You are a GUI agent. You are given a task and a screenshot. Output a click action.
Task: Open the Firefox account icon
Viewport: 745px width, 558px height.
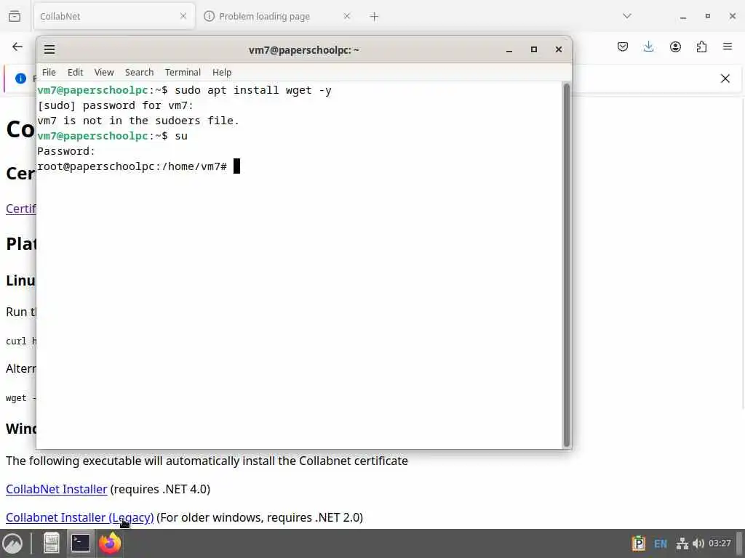(x=675, y=46)
